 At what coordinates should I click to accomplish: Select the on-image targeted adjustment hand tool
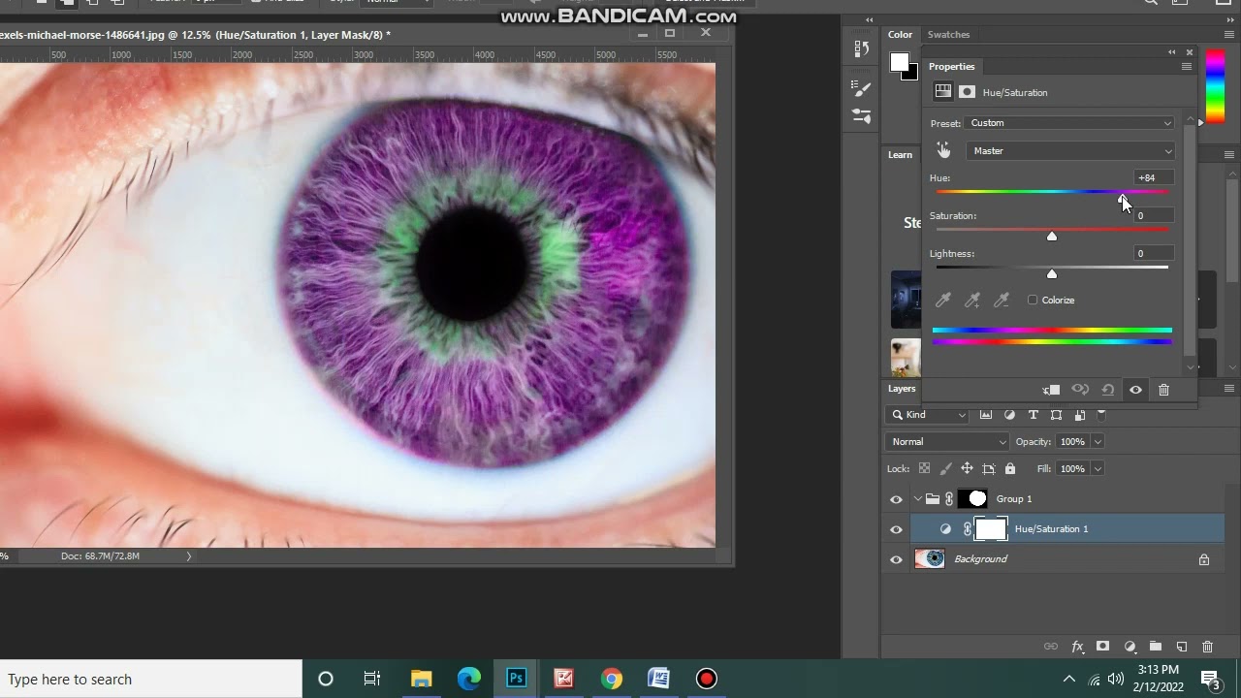click(943, 150)
